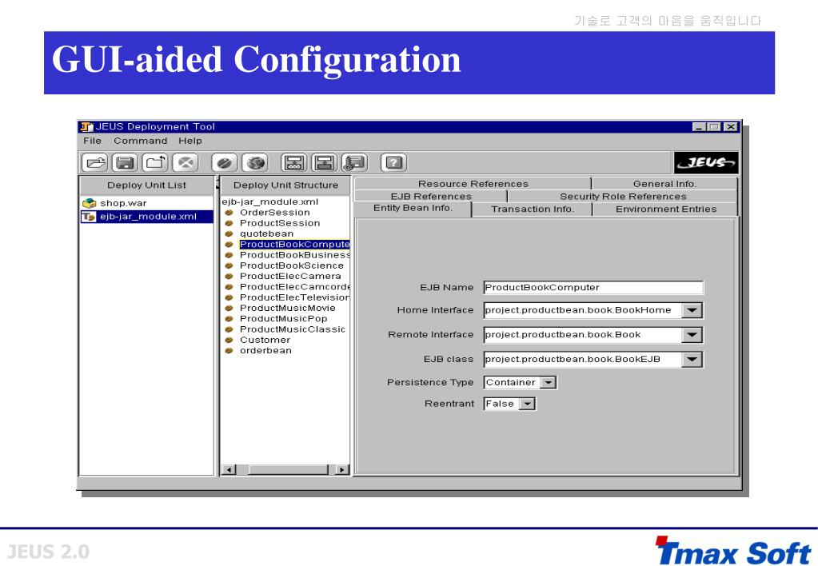The width and height of the screenshot is (818, 566).
Task: Select the ProductMusicClassic tree node
Action: tap(292, 329)
